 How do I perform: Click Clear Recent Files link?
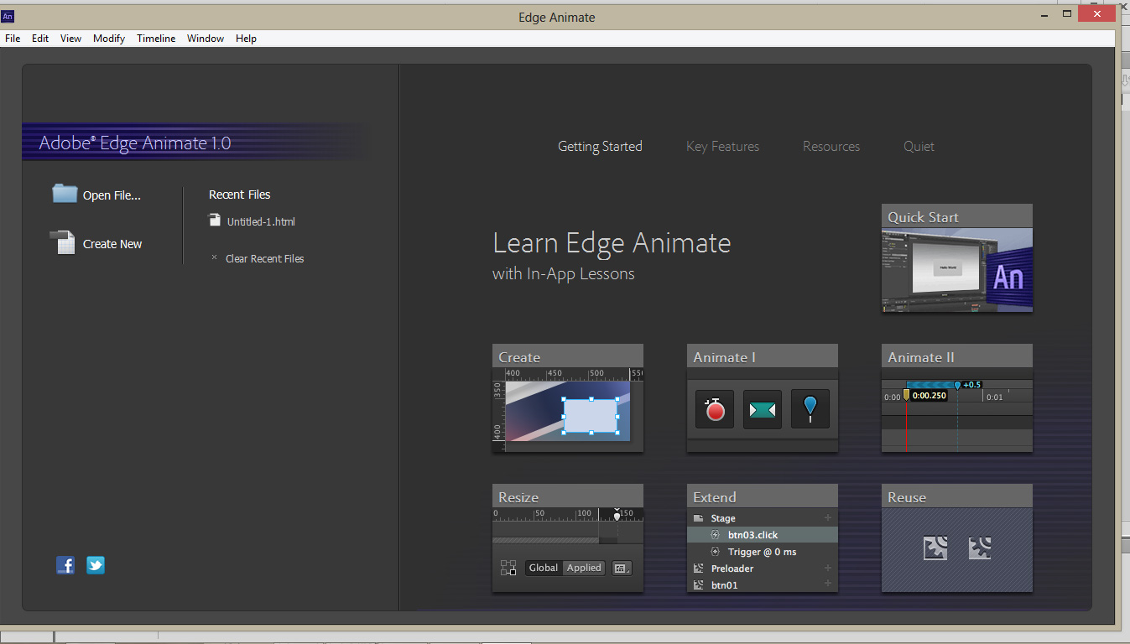tap(264, 259)
